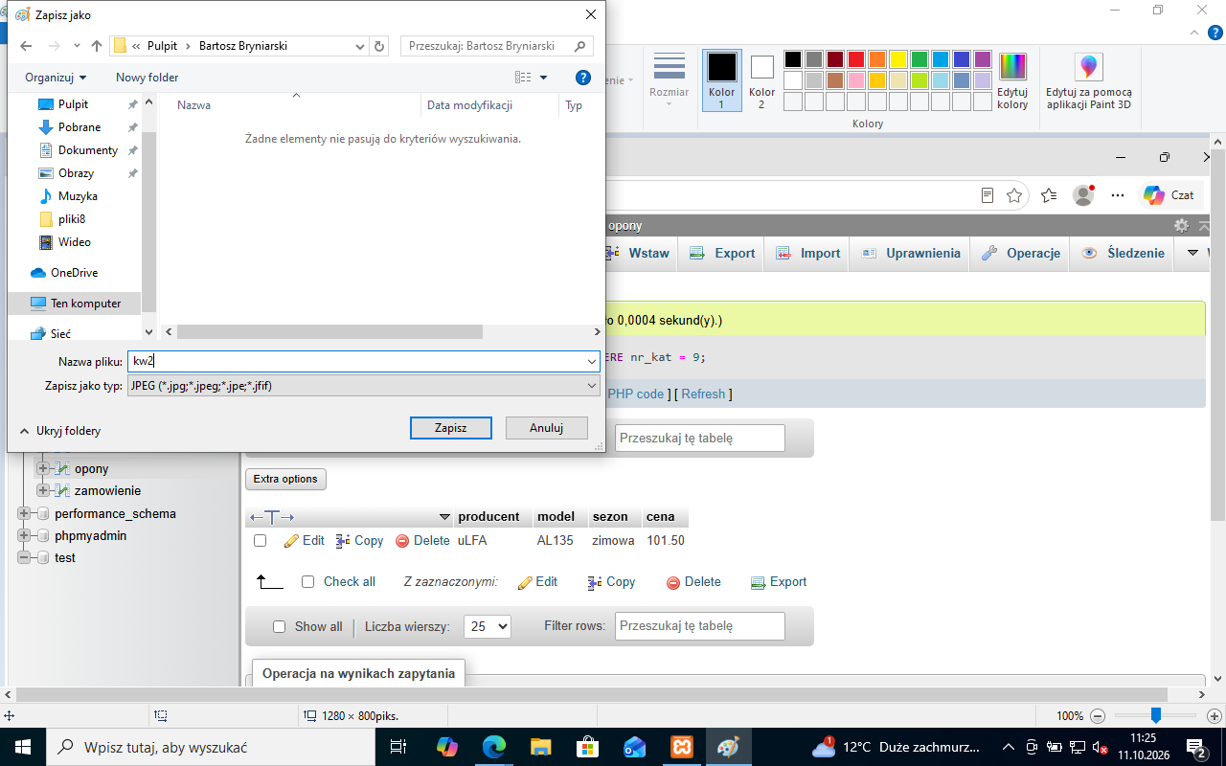Click the Paint 3D edit icon

[x=1088, y=67]
